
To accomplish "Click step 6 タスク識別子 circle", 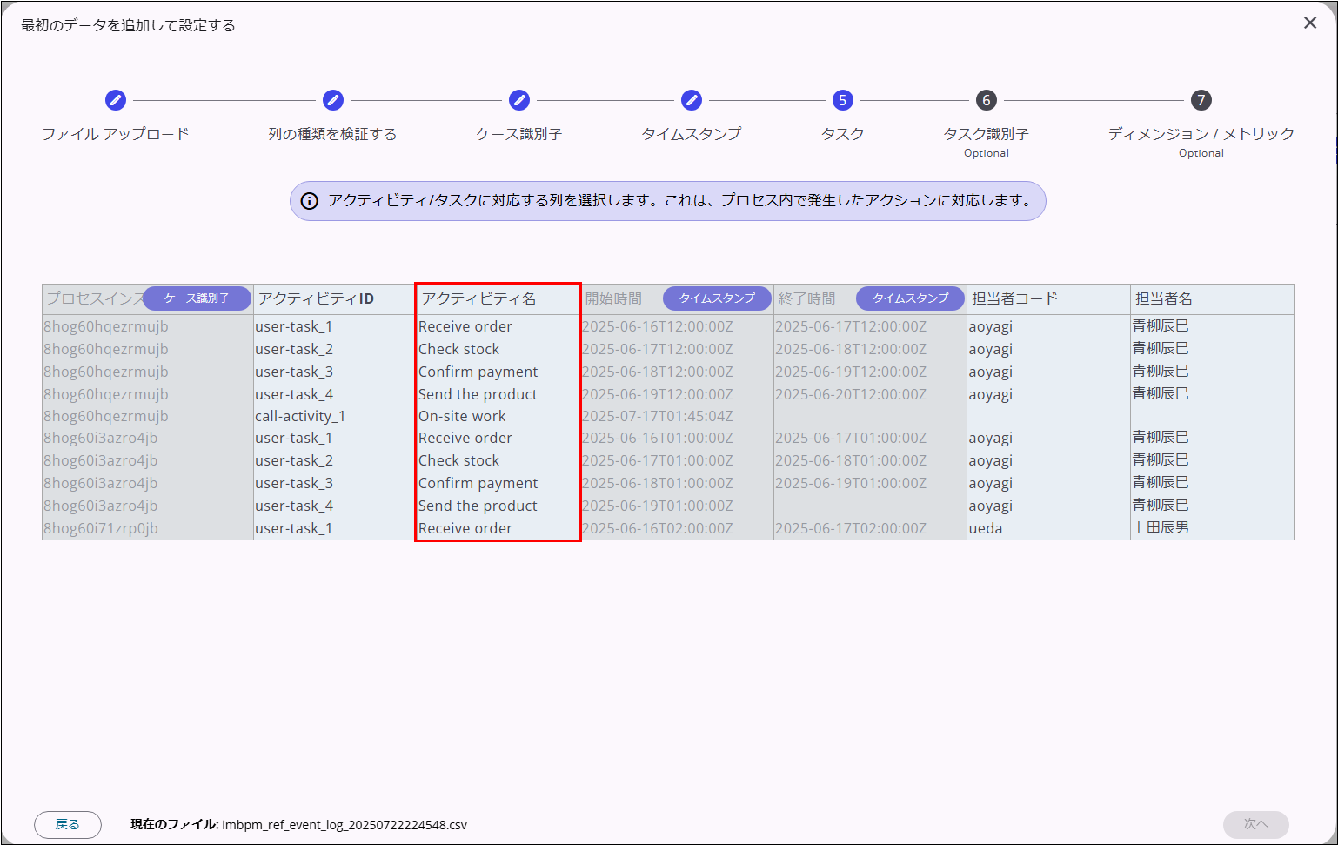I will pyautogui.click(x=986, y=100).
